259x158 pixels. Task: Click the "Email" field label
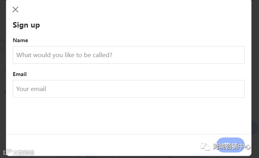tap(19, 74)
